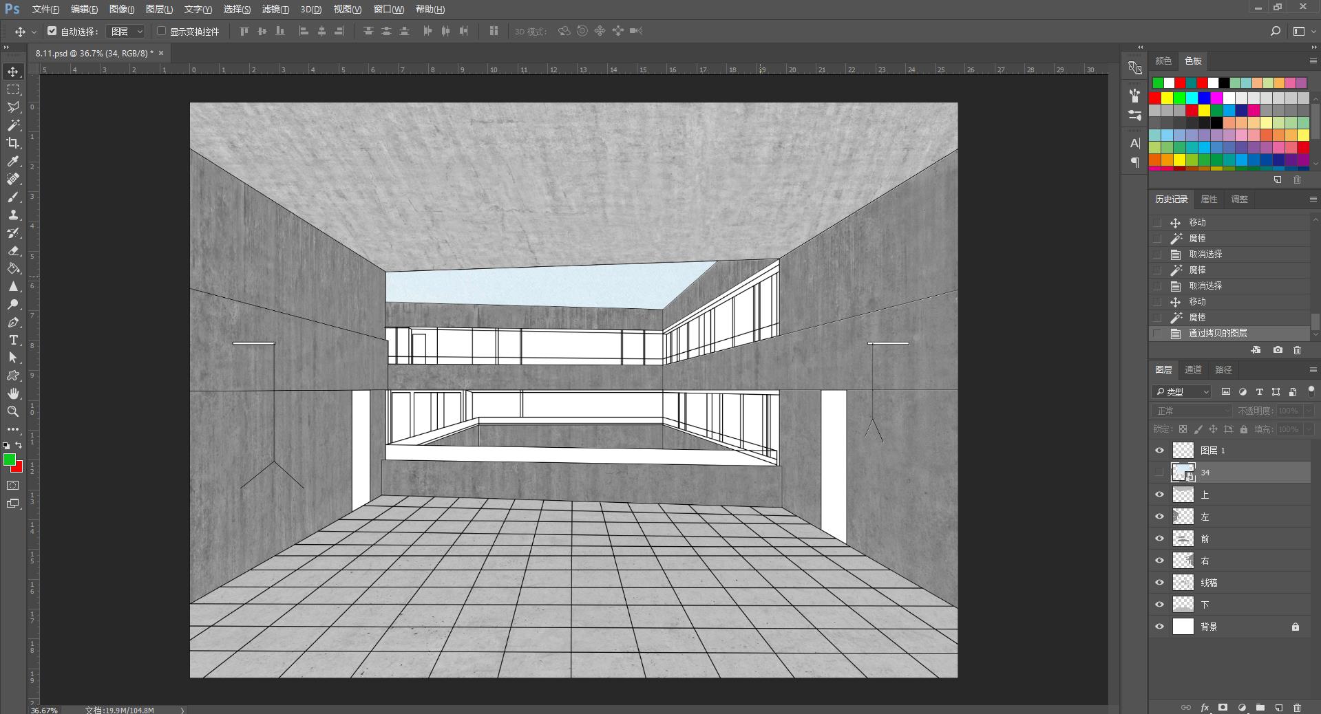Open the Layers panel flyout menu
Screen dimensions: 1321x714
pos(1312,370)
